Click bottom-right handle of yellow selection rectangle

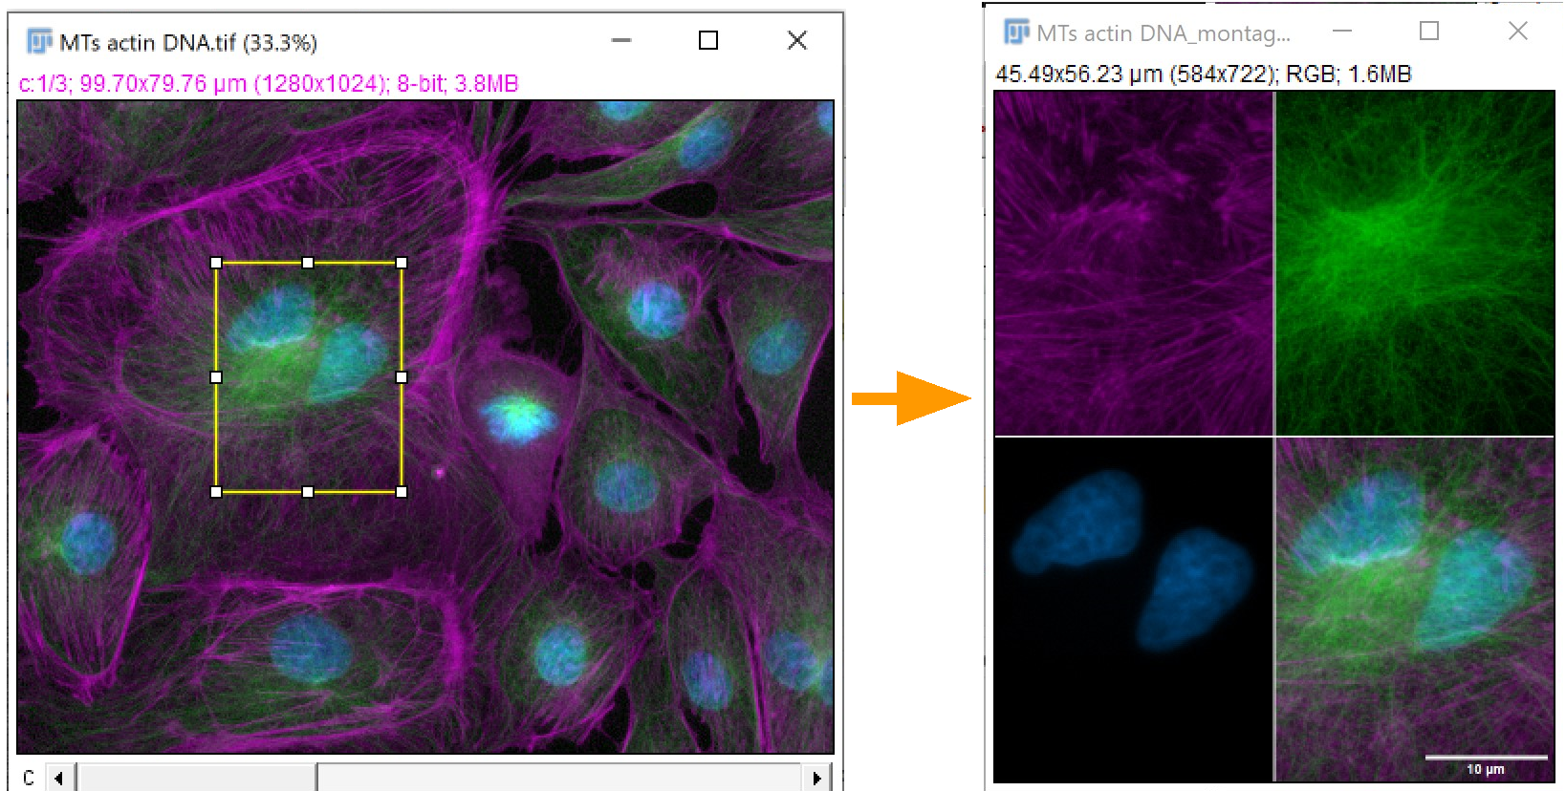(402, 492)
